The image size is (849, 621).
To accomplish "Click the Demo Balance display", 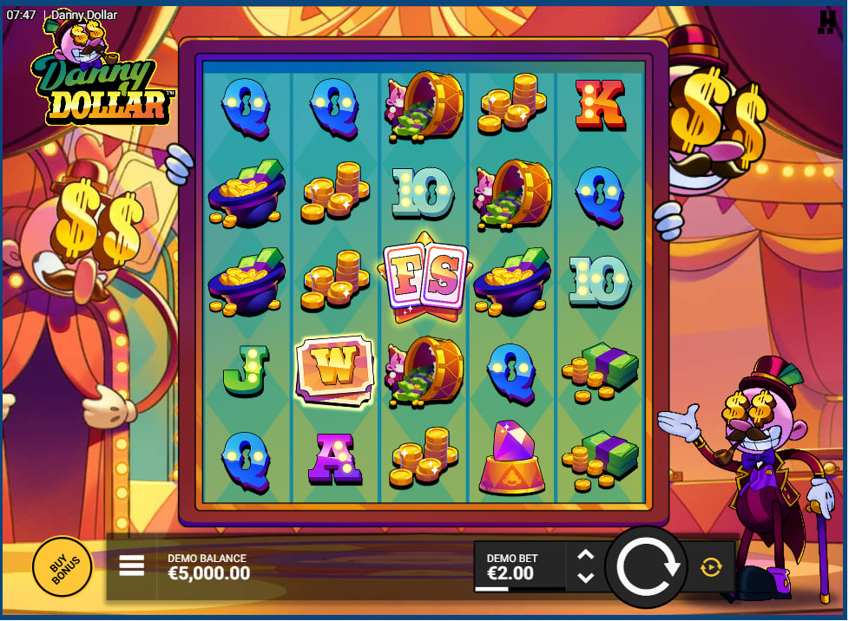I will (x=208, y=567).
